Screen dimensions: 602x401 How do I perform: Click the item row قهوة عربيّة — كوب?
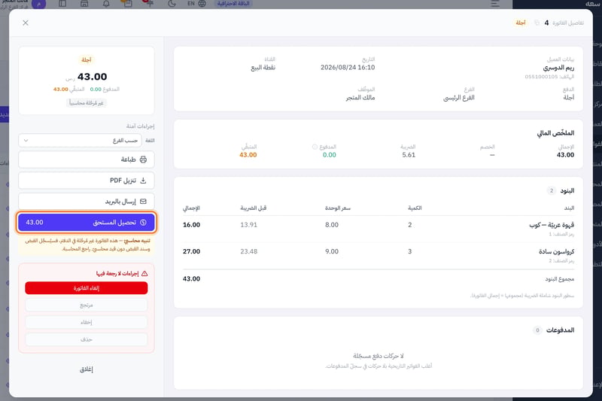[379, 229]
